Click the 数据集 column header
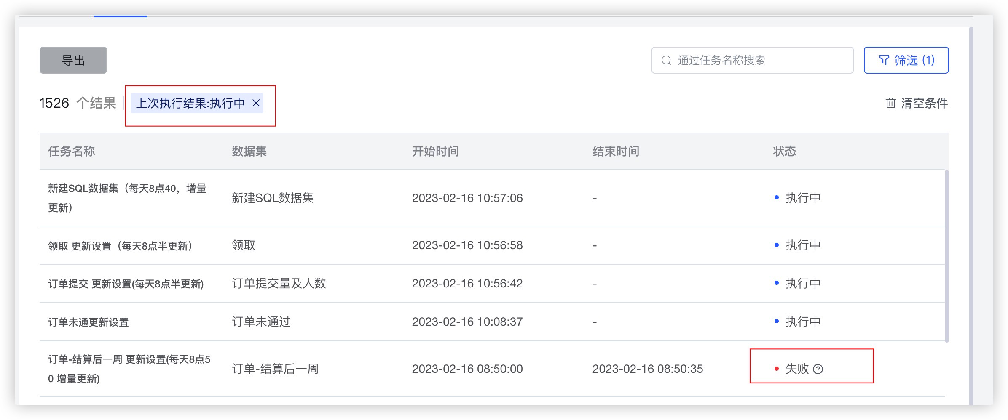 click(249, 152)
